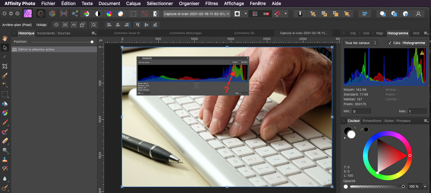Screen dimensions: 431x193
Task: Switch to the Export Persona share icon
Action: coord(75,14)
